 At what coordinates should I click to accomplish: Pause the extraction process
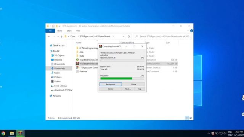coord(134,84)
